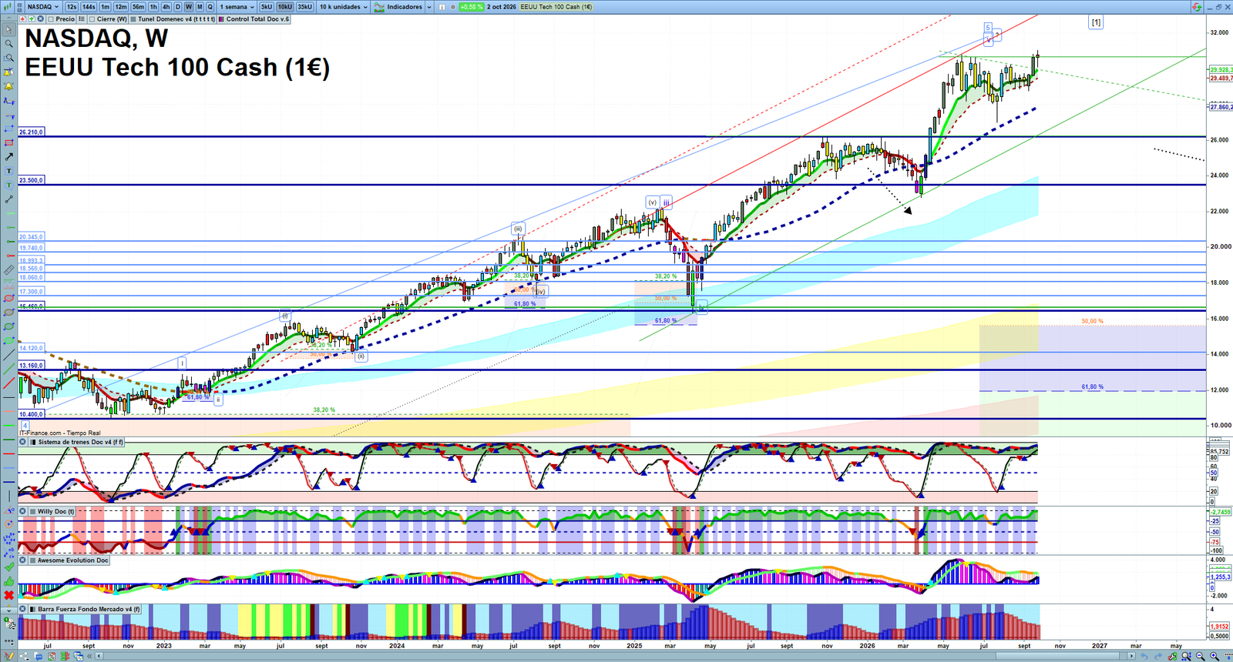Close the Willy Doc indicator panel
This screenshot has width=1233, height=662.
(x=23, y=511)
